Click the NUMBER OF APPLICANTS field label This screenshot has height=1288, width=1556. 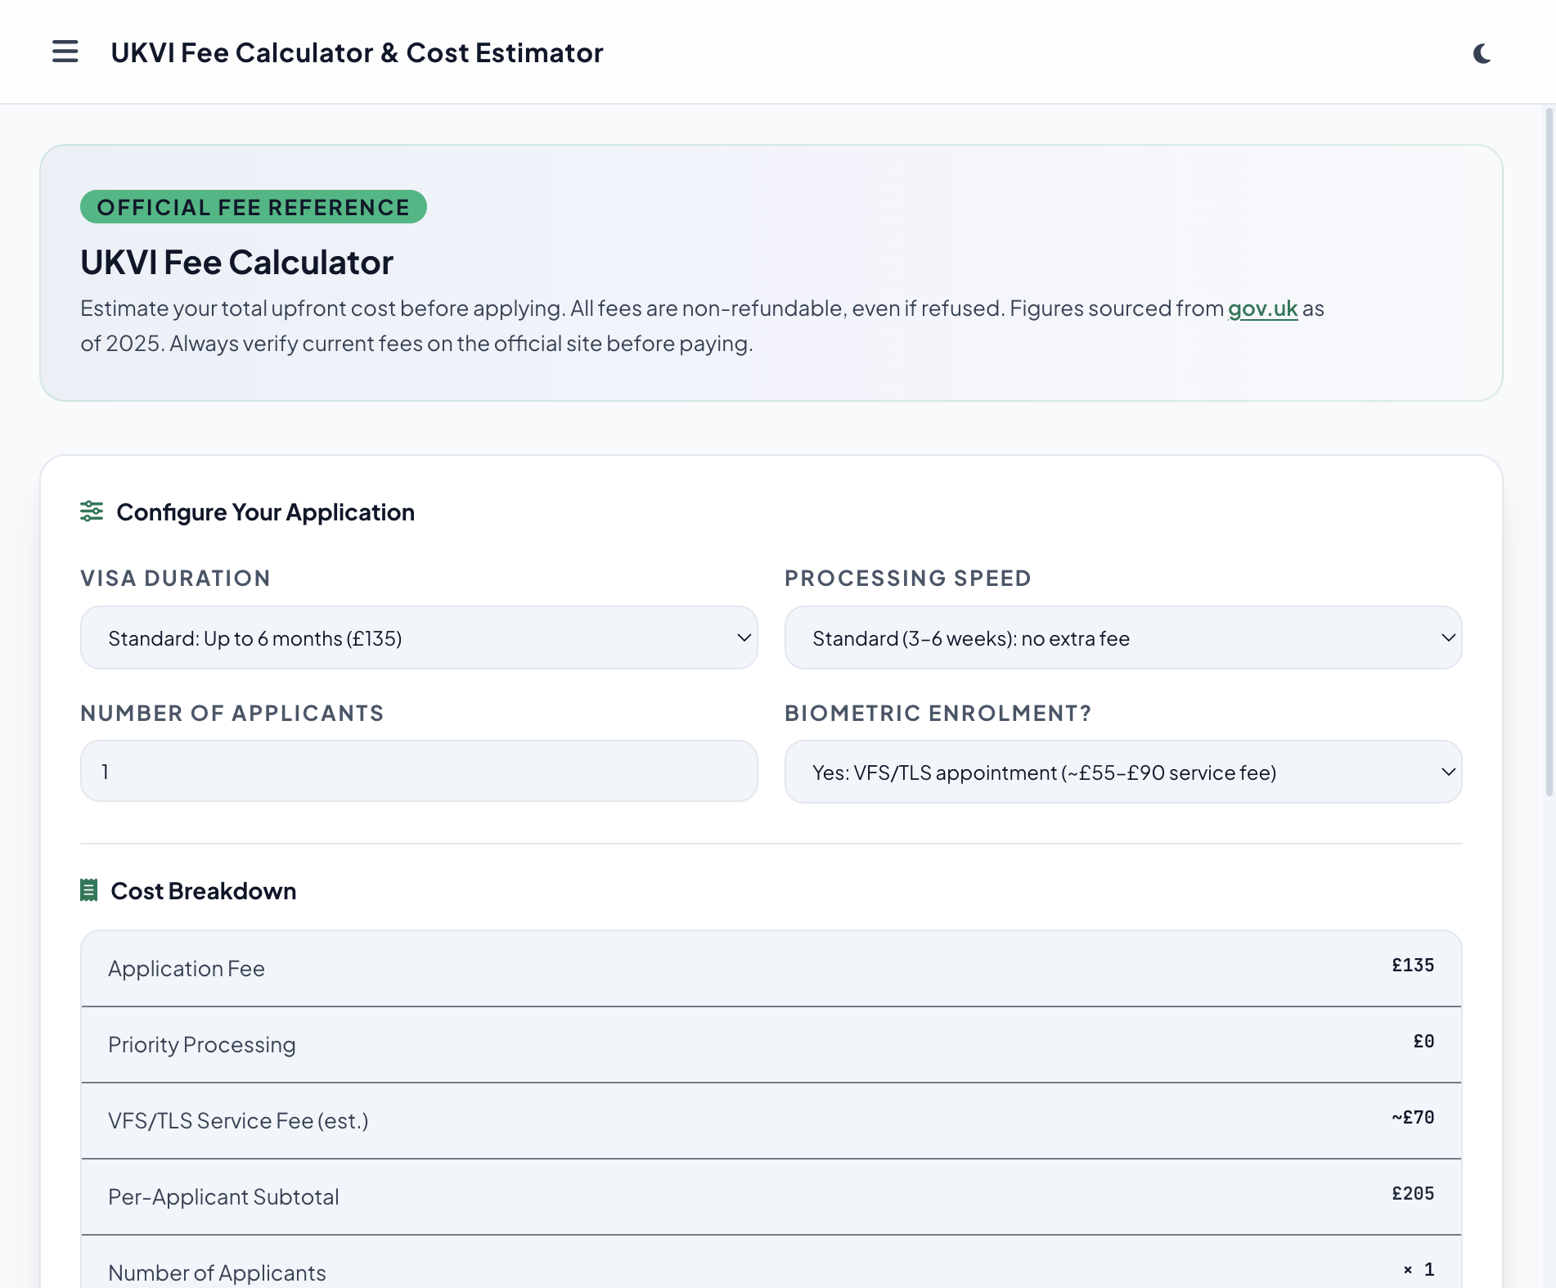232,714
